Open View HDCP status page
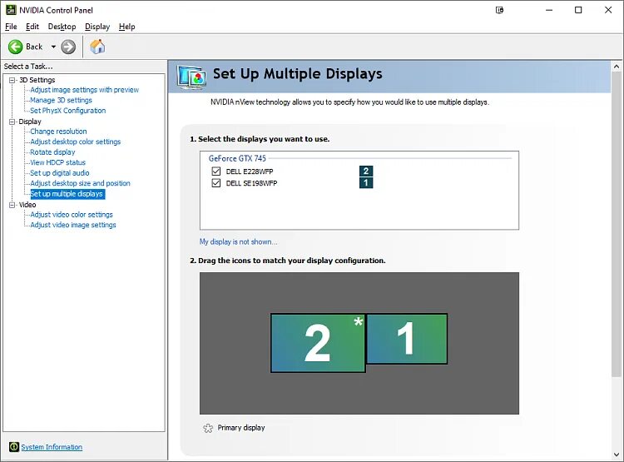Image resolution: width=624 pixels, height=462 pixels. coord(57,162)
